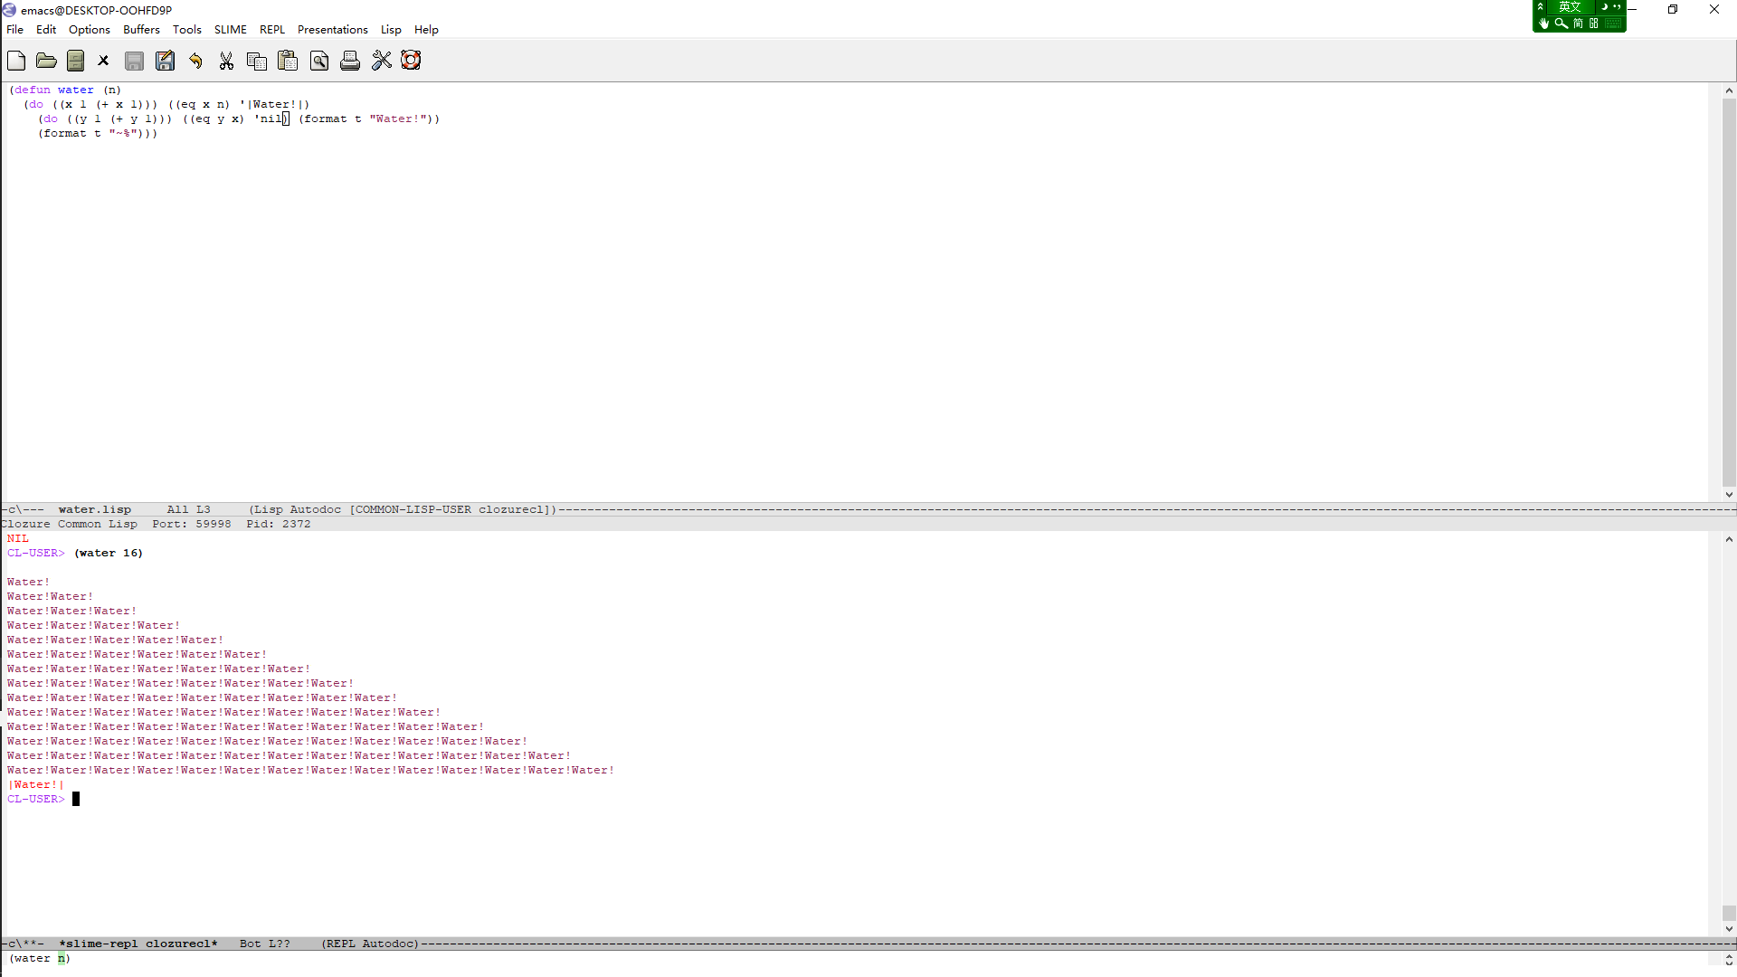1737x977 pixels.
Task: Open the Options menu
Action: click(90, 30)
